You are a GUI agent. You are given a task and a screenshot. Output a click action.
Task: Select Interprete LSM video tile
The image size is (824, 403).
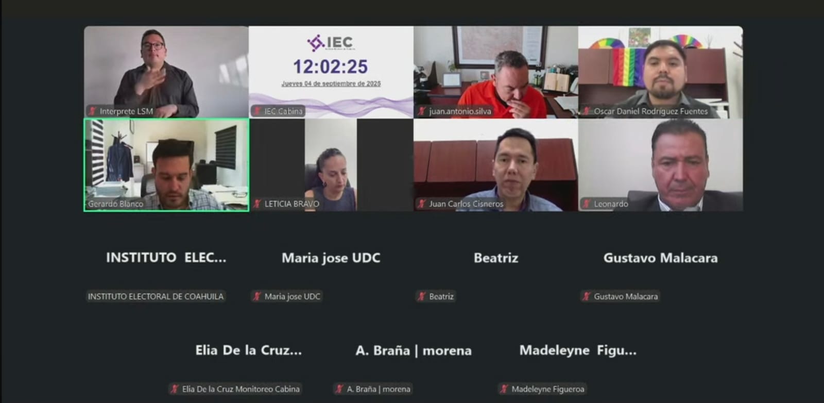tap(166, 72)
